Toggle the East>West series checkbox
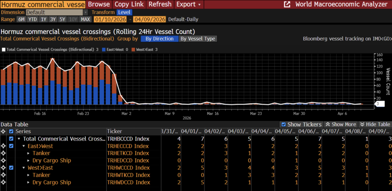 point(11,146)
